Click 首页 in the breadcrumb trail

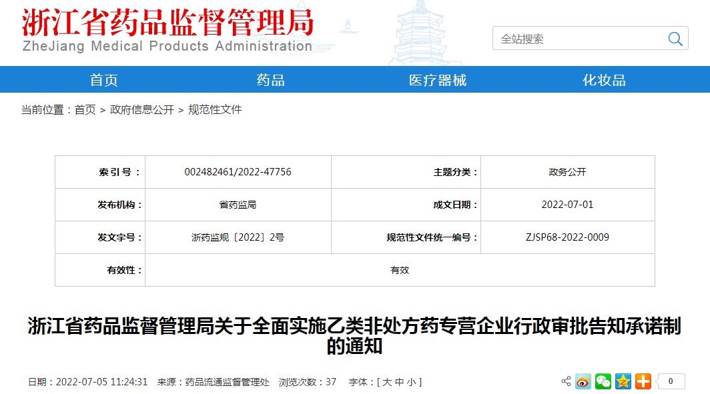click(85, 109)
